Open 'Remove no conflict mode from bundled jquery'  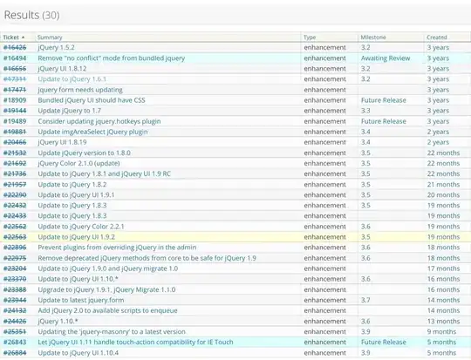coord(112,58)
